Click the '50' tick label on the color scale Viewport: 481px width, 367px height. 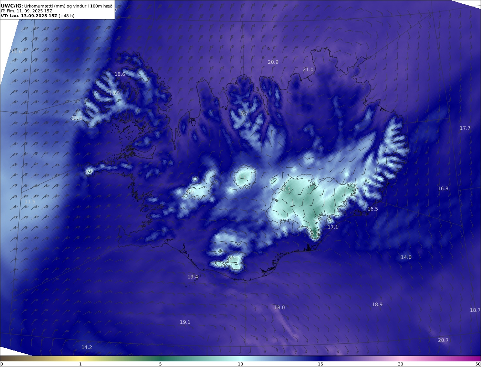pyautogui.click(x=478, y=364)
